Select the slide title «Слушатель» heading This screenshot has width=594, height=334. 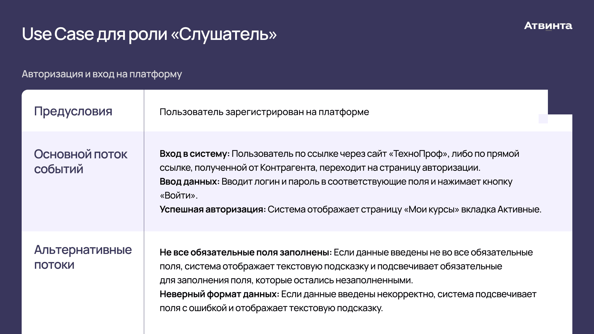click(x=149, y=34)
